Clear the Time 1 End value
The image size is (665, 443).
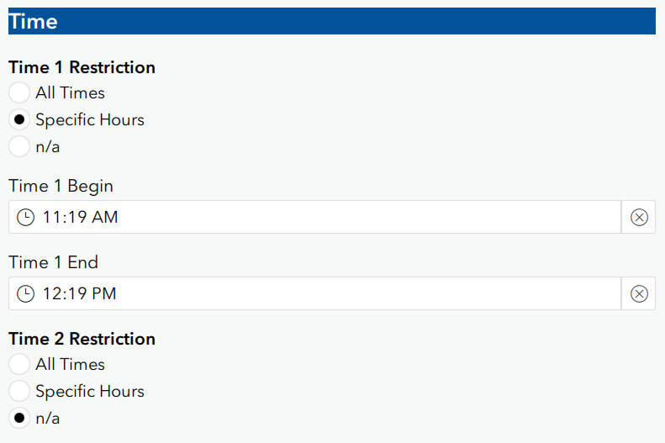[639, 293]
